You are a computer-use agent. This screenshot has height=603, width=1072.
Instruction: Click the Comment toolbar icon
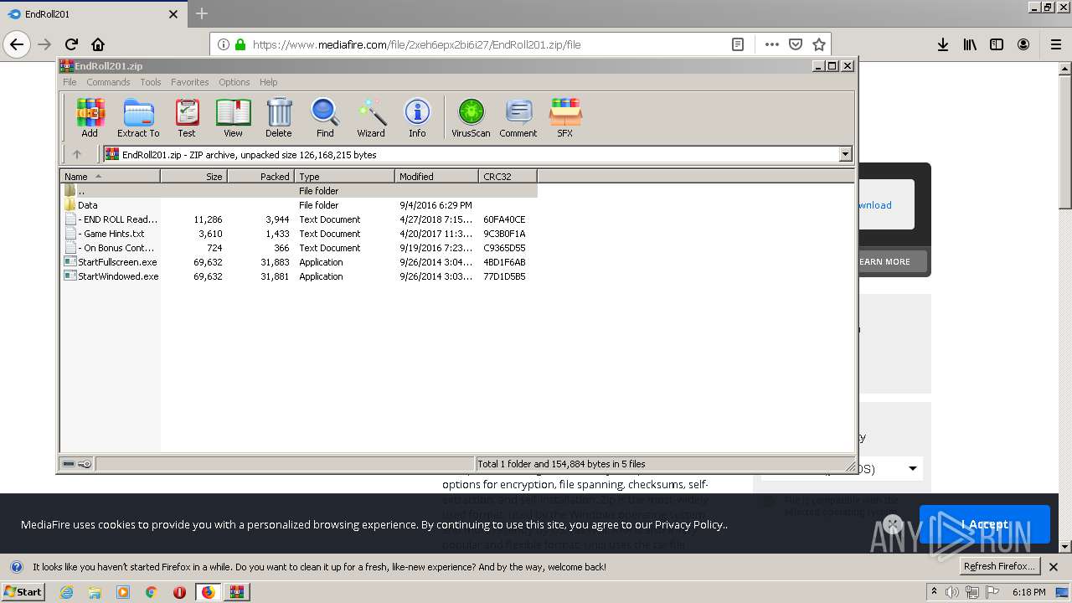[x=518, y=117]
